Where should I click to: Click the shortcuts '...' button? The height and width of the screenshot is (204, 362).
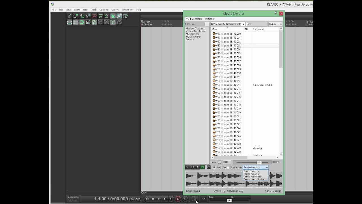coord(207,24)
